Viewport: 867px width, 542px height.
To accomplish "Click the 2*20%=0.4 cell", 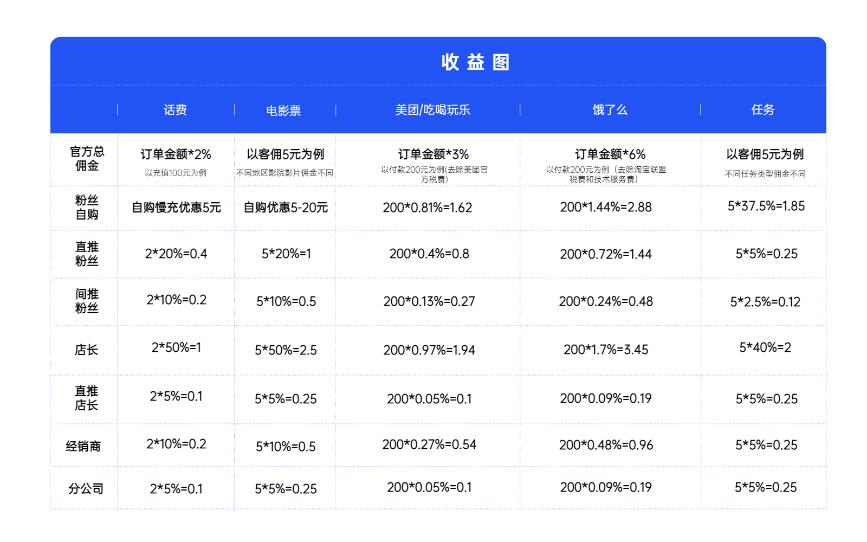I will coord(176,254).
